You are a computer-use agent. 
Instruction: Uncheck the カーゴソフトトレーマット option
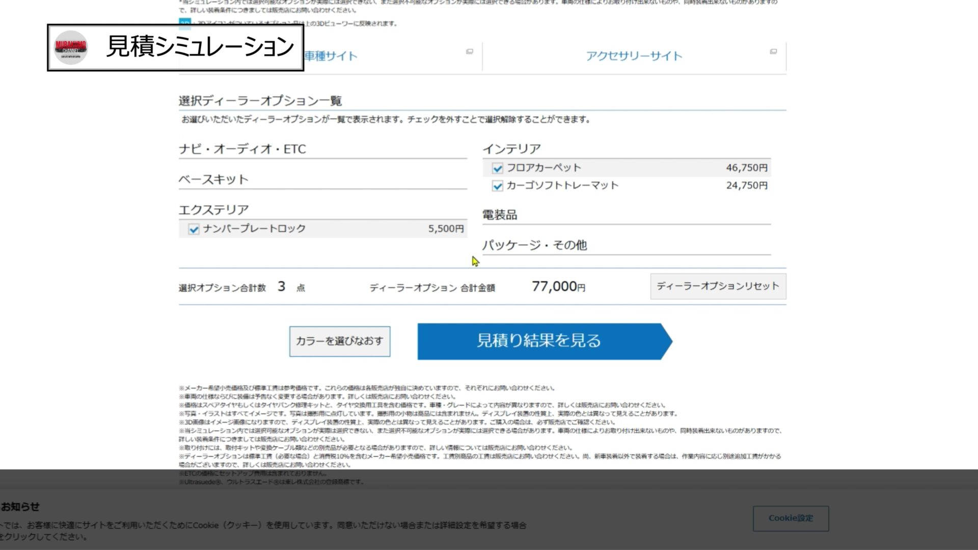[498, 186]
